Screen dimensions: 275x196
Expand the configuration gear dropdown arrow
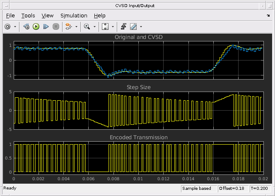(x=15, y=27)
